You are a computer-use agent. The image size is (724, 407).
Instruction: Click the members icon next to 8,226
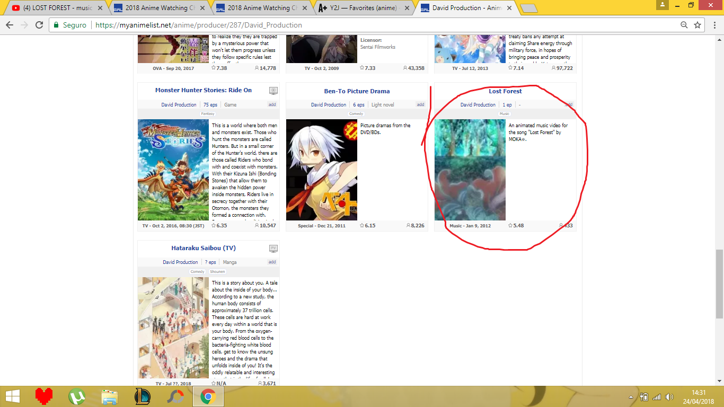coord(408,226)
